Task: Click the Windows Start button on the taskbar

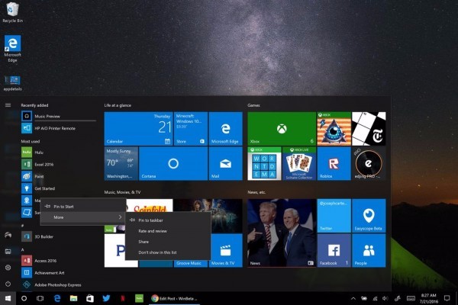Action: point(8,298)
